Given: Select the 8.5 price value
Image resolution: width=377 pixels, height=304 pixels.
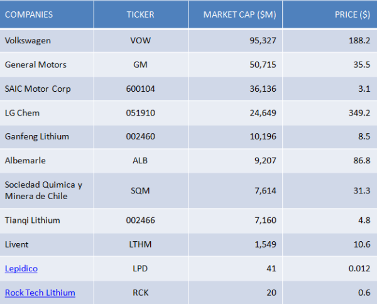Looking at the screenshot, I should pos(364,136).
